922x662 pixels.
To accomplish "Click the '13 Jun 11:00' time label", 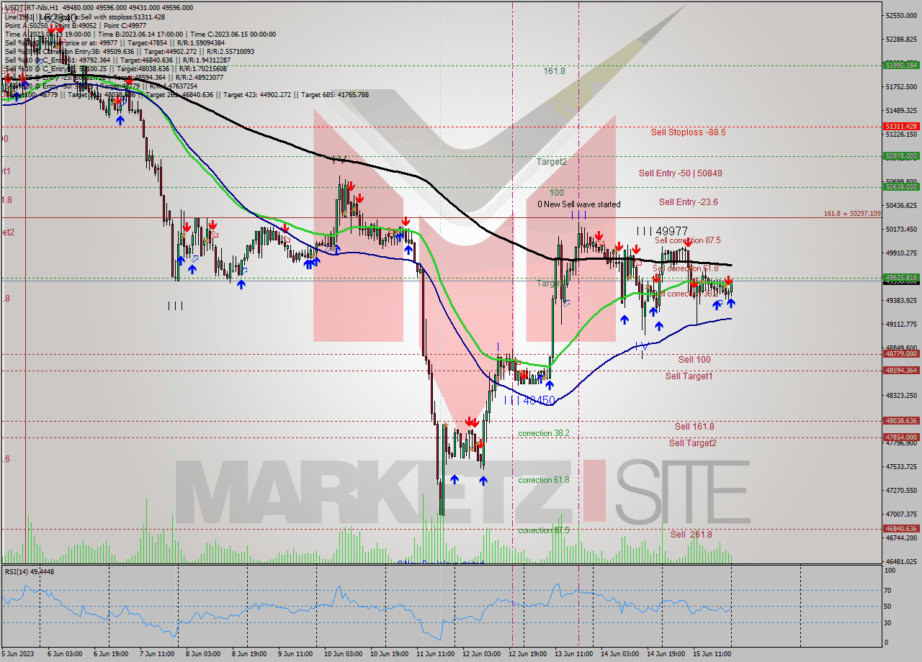I will [x=574, y=654].
